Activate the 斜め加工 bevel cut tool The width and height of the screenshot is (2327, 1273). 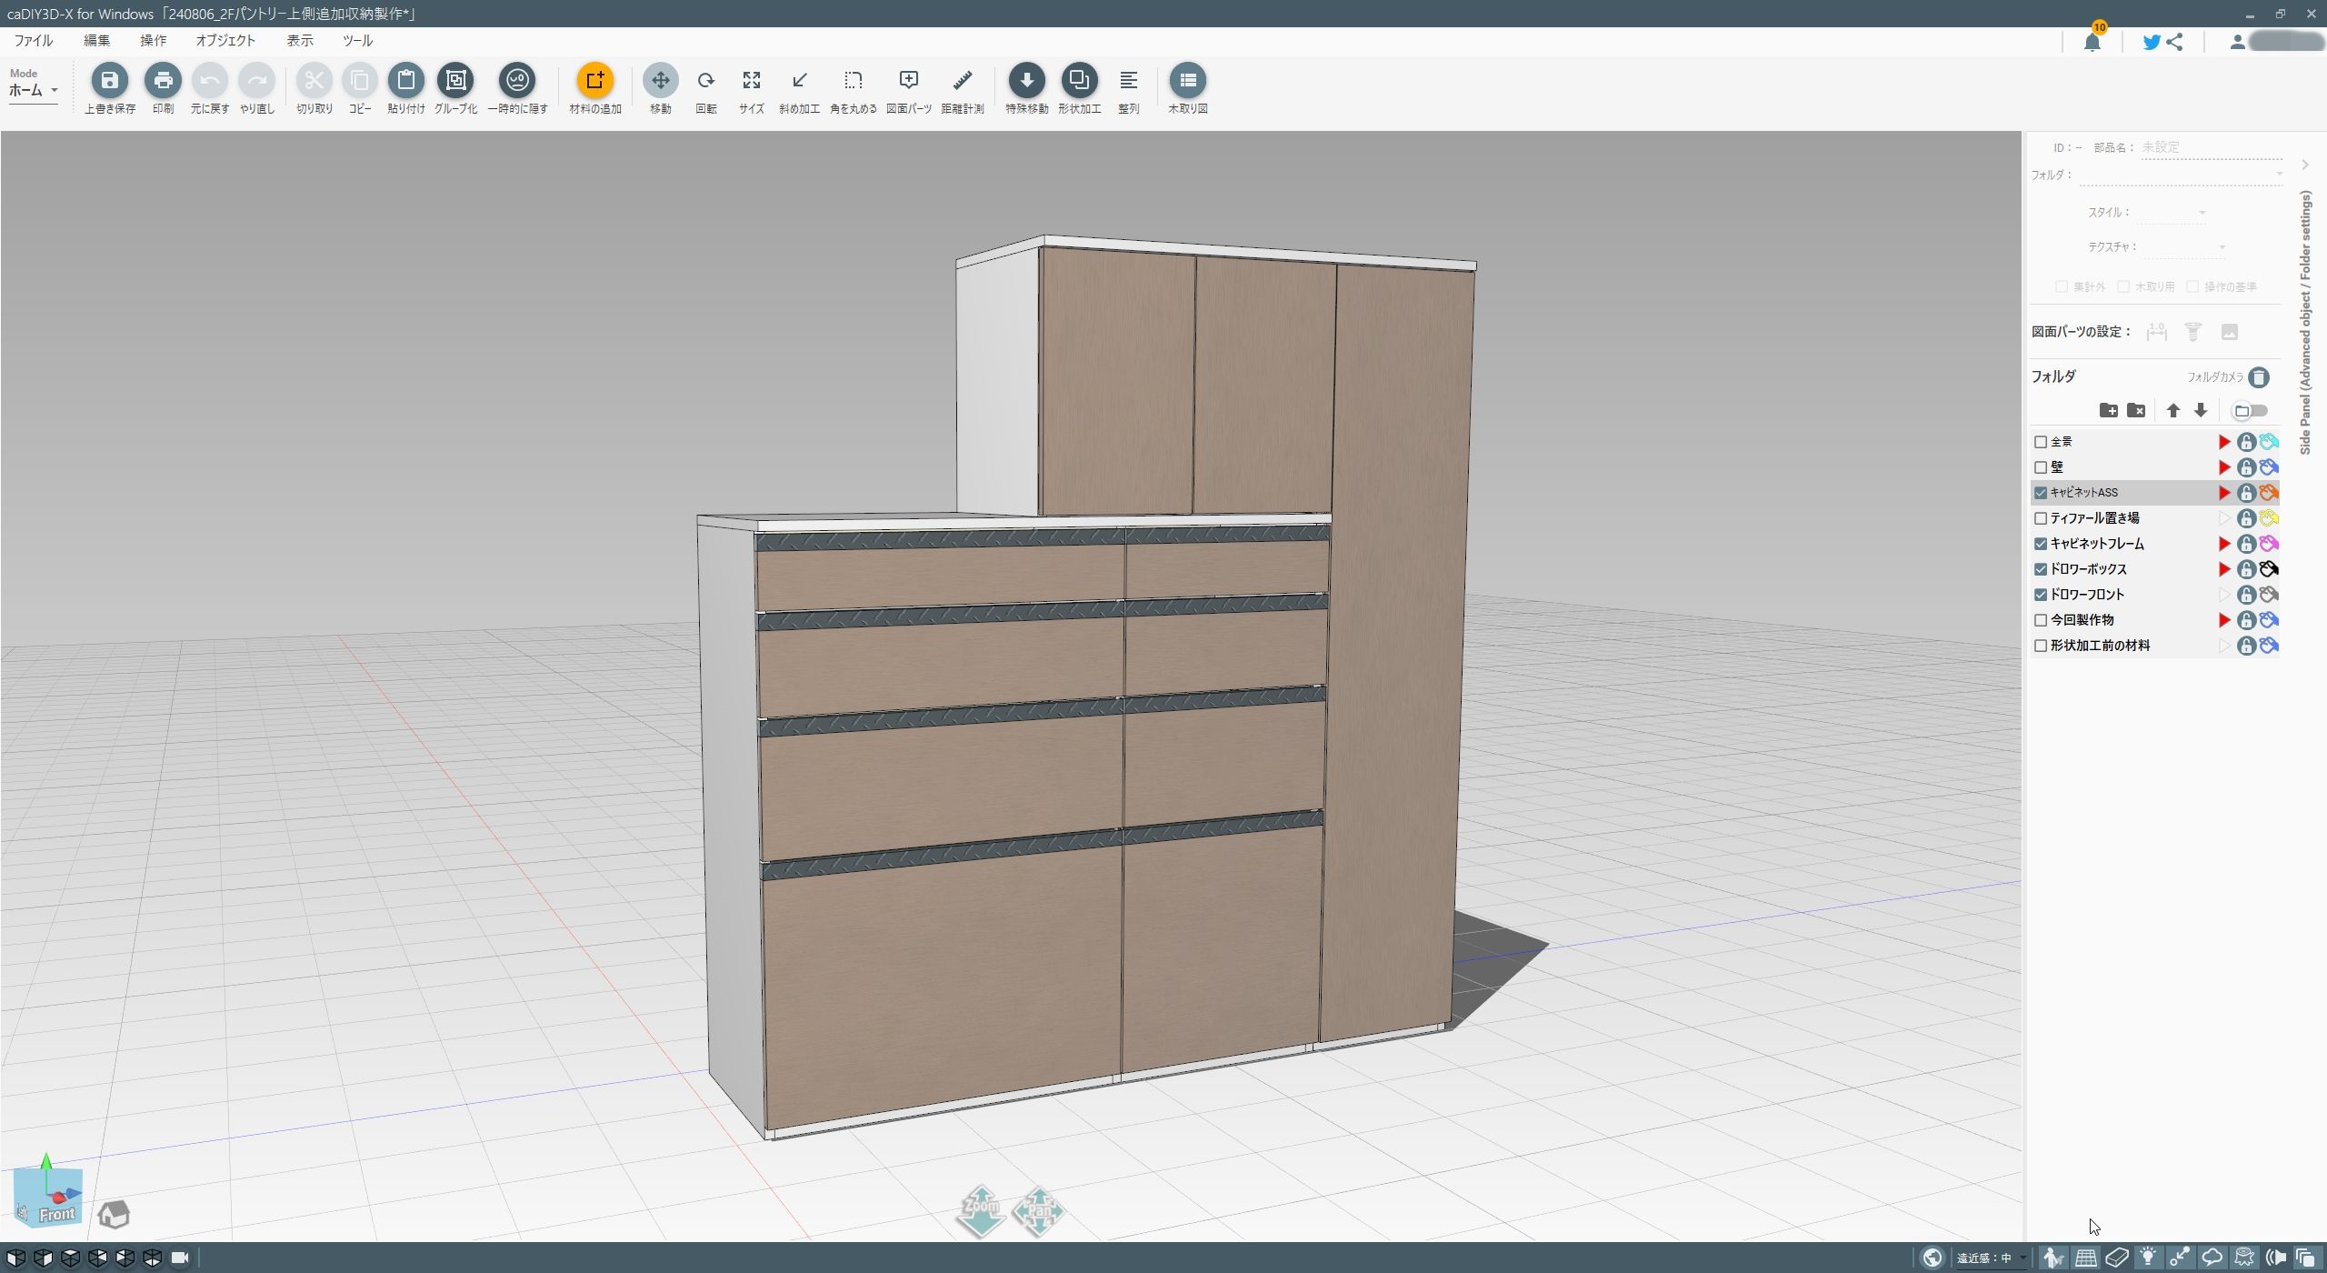(799, 81)
